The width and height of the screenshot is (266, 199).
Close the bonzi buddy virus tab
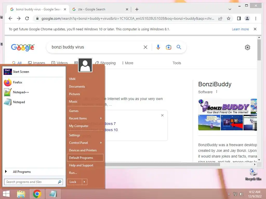(65, 9)
